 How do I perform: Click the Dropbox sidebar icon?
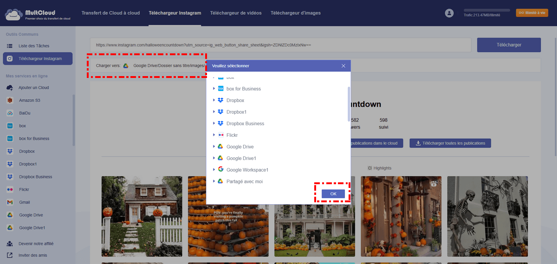pos(10,151)
